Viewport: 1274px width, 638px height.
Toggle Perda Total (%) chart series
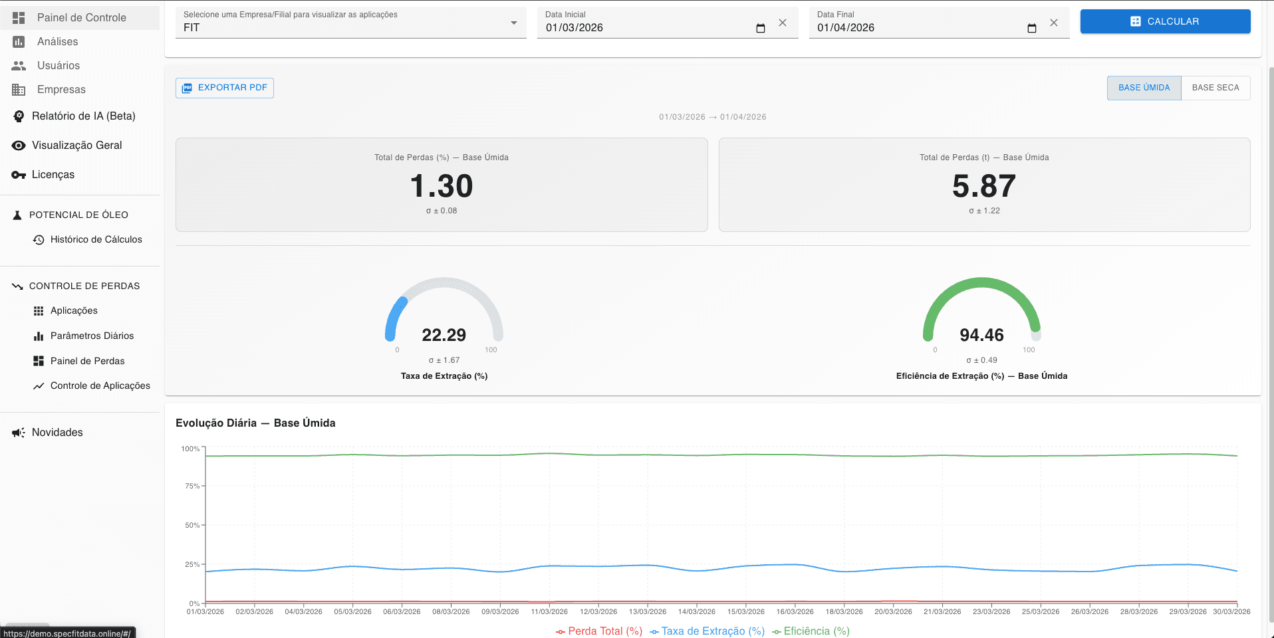pyautogui.click(x=599, y=631)
